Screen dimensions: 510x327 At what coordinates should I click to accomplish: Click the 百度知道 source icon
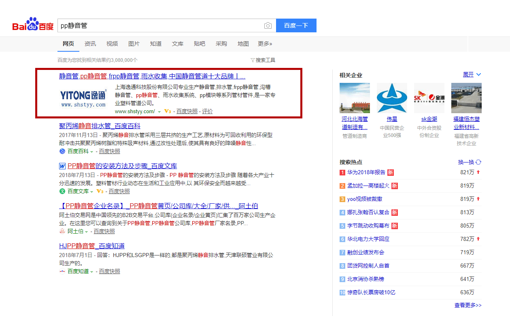[62, 271]
